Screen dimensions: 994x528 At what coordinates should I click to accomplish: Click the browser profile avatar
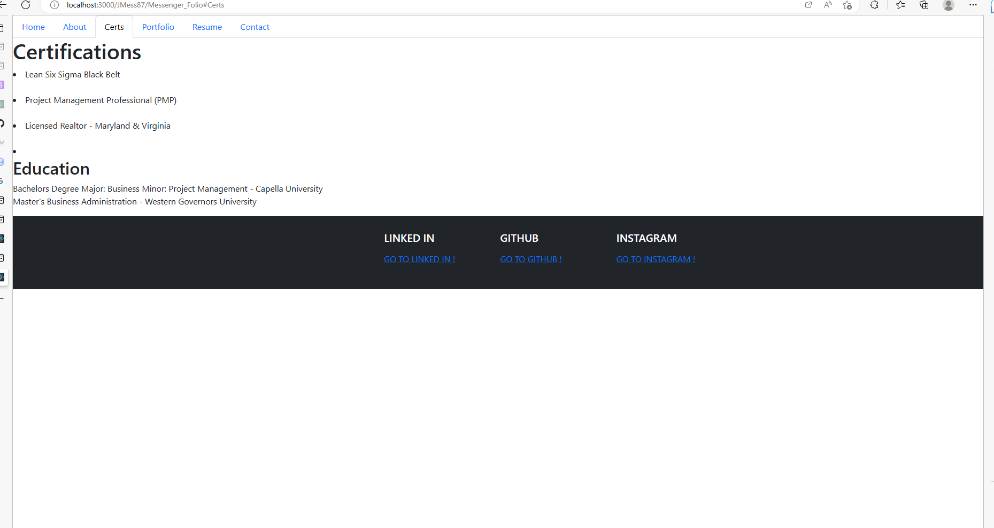949,5
